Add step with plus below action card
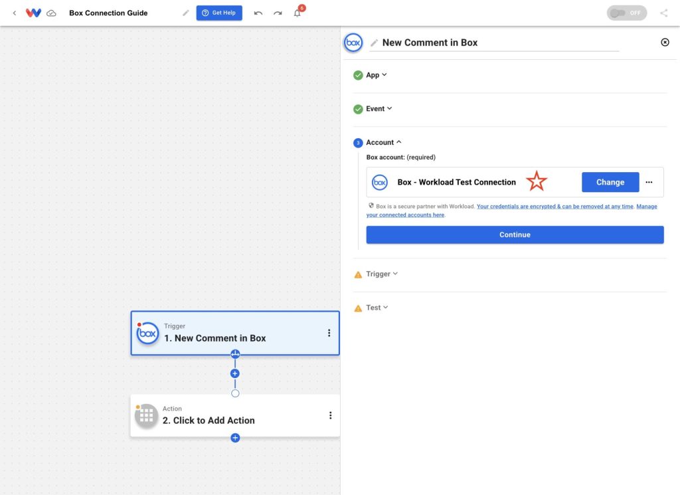This screenshot has height=495, width=680. [235, 438]
